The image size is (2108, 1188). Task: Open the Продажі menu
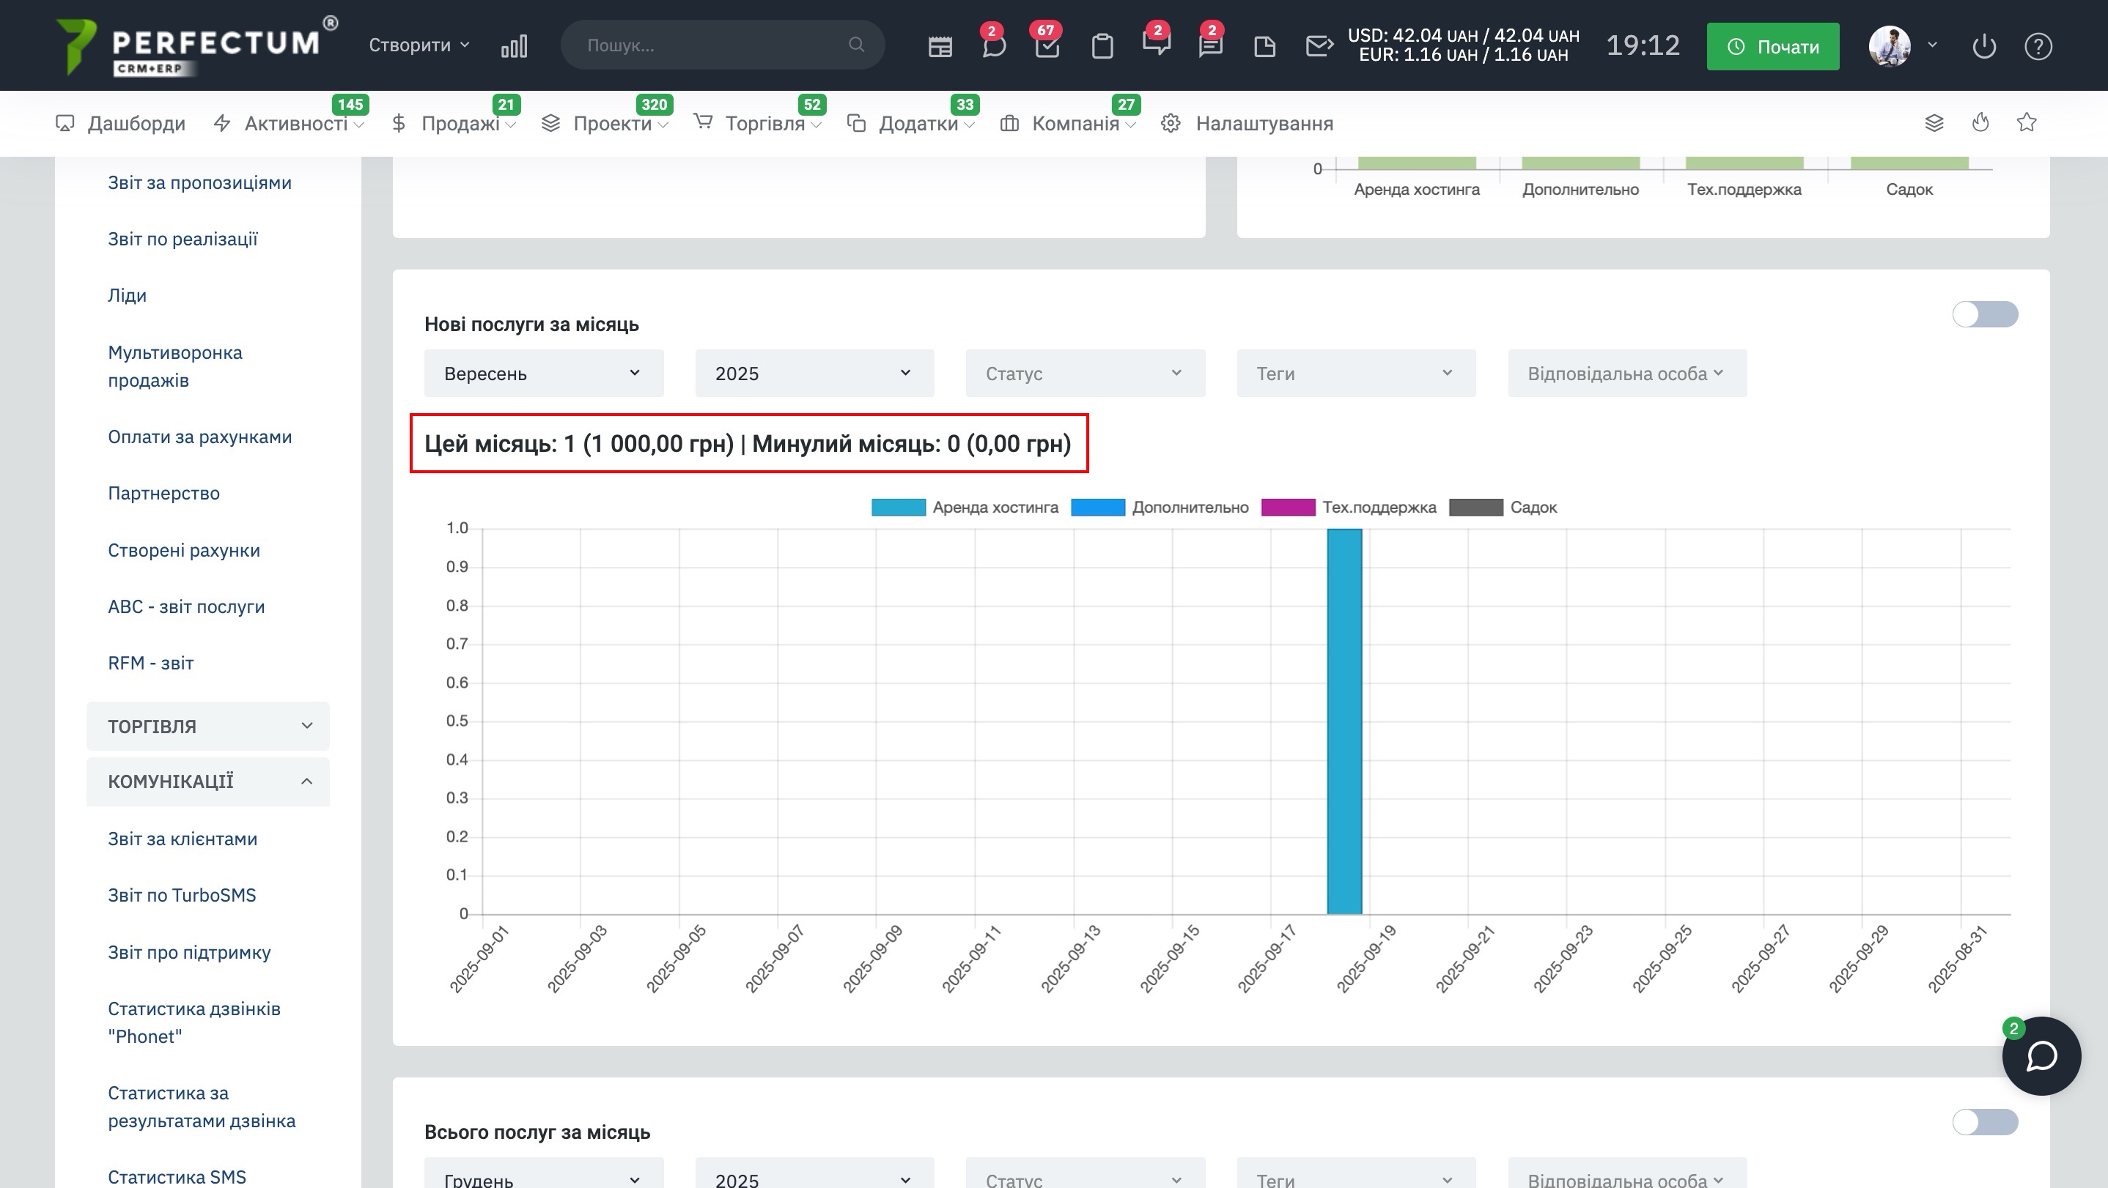tap(459, 124)
